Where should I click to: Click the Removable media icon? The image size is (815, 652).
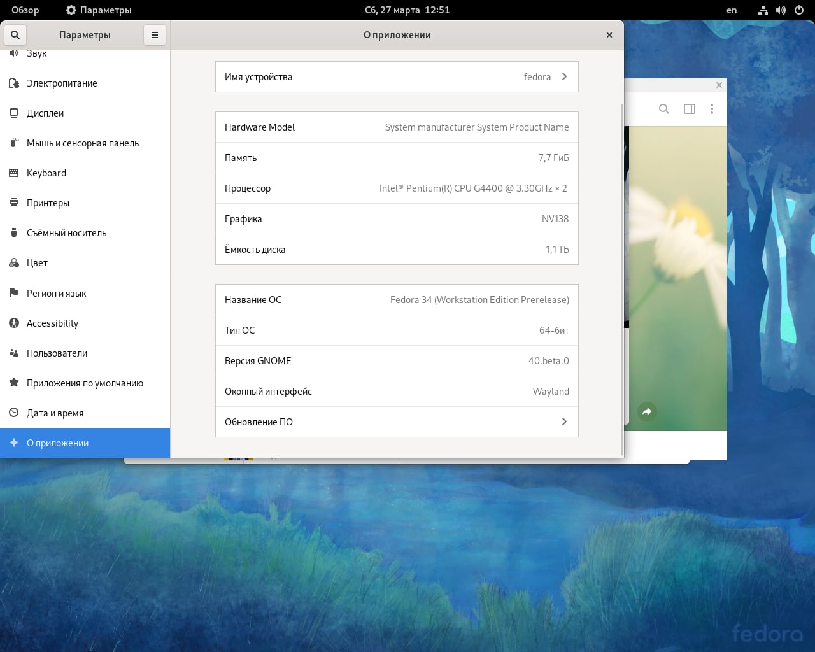coord(14,232)
